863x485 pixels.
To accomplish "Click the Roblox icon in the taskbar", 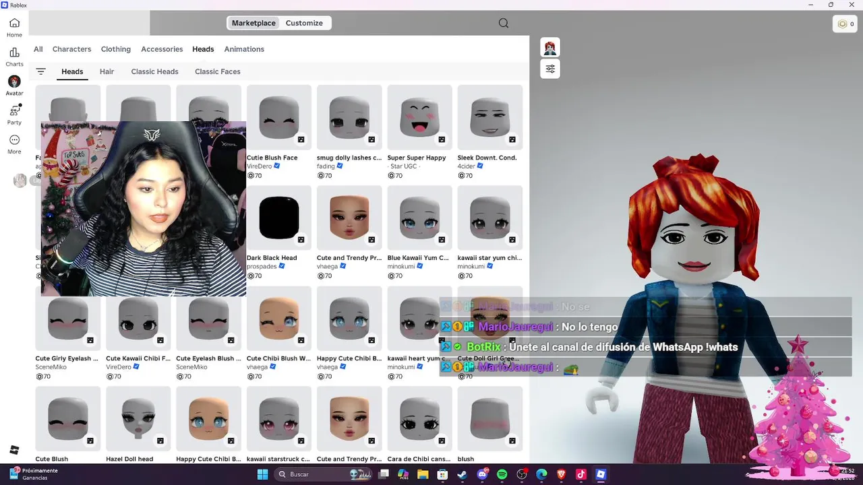I will tap(601, 475).
